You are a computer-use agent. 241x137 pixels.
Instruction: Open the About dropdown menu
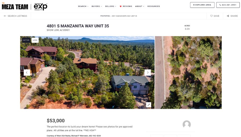tap(140, 6)
